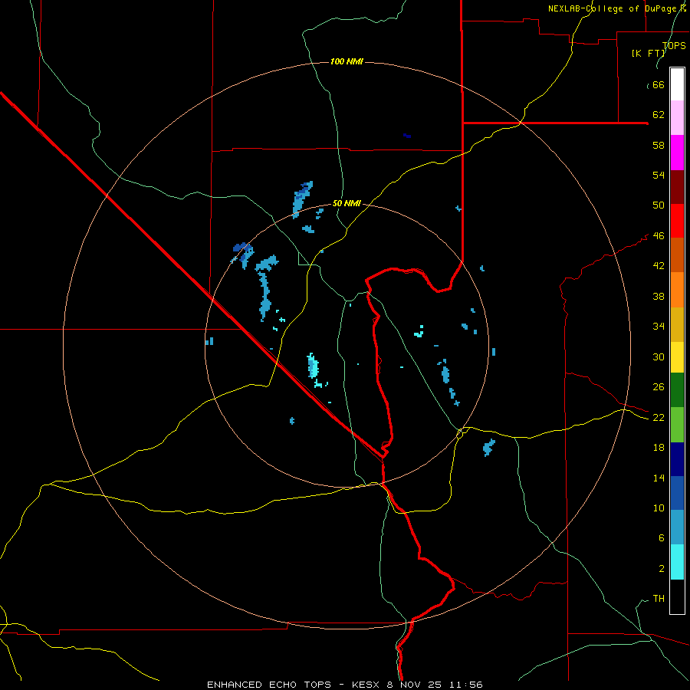Select the cyan legend swatch above TH
This screenshot has width=690, height=690.
677,562
